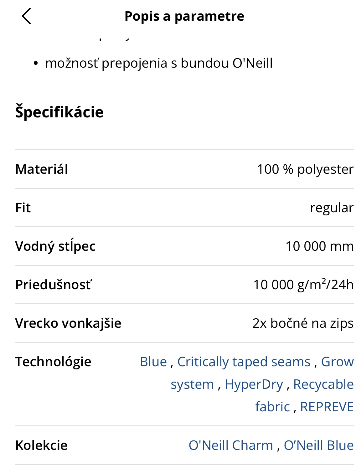Select the REPREVE technology link
Screen dimensions: 361x468
click(x=327, y=407)
